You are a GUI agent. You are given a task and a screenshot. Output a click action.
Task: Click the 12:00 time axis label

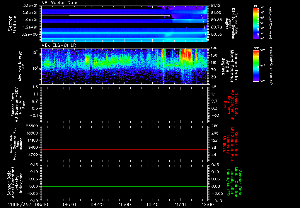[x=207, y=204]
